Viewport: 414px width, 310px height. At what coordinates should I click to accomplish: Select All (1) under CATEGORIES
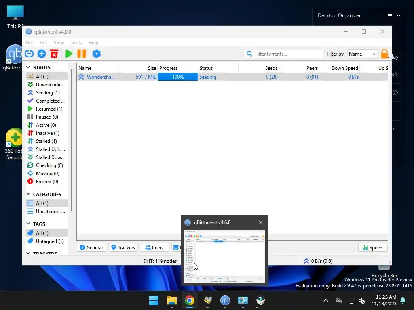(47, 203)
